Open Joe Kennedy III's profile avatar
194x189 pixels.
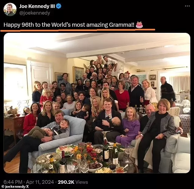tap(10, 10)
